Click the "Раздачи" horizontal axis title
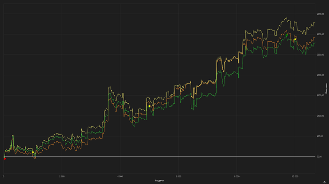 [x=159, y=180]
